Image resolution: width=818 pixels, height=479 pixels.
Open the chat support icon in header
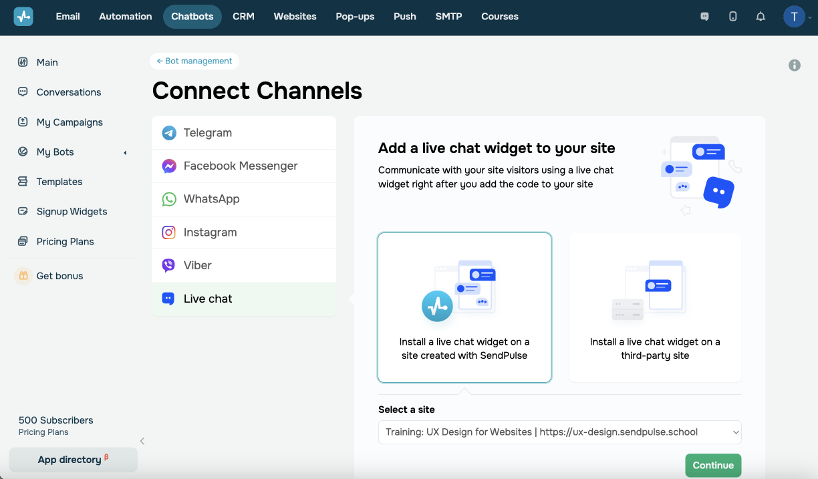click(x=704, y=17)
